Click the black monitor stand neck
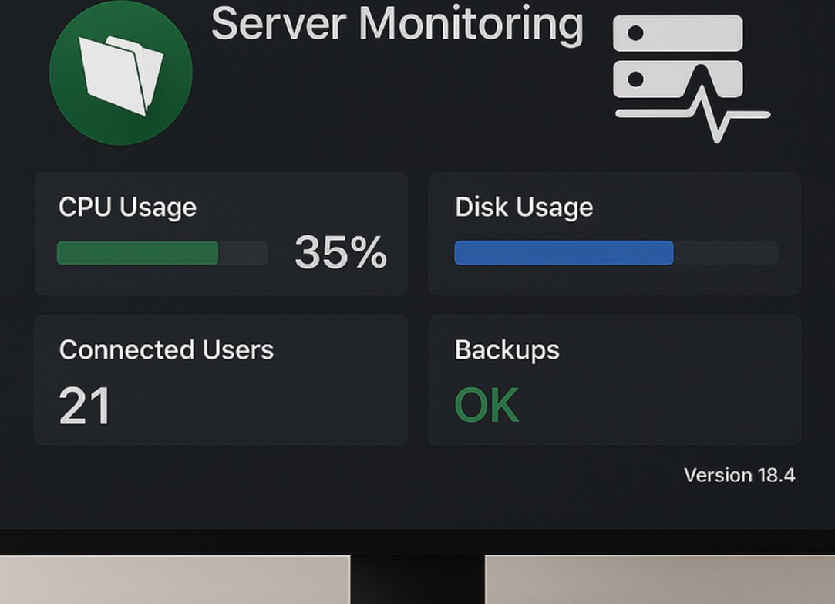The image size is (835, 604). pos(417,579)
